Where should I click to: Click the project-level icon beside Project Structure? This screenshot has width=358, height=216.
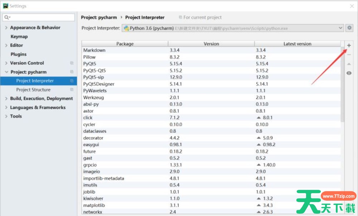click(72, 90)
